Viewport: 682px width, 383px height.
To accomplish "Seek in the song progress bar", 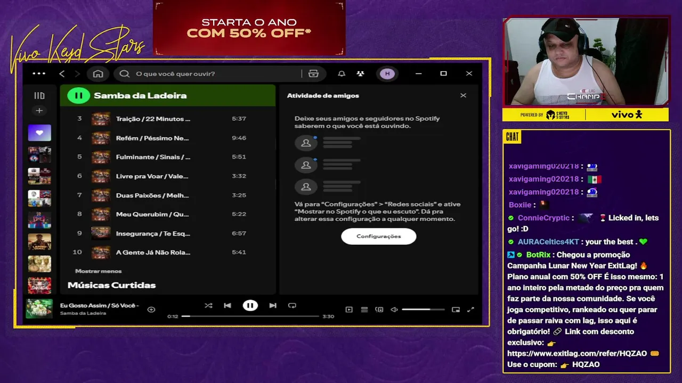I will click(250, 317).
